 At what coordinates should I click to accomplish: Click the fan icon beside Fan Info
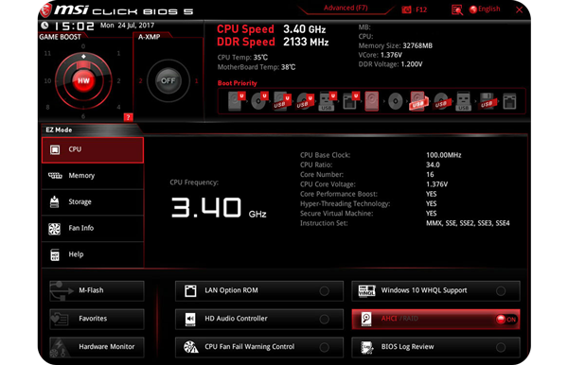(x=54, y=229)
